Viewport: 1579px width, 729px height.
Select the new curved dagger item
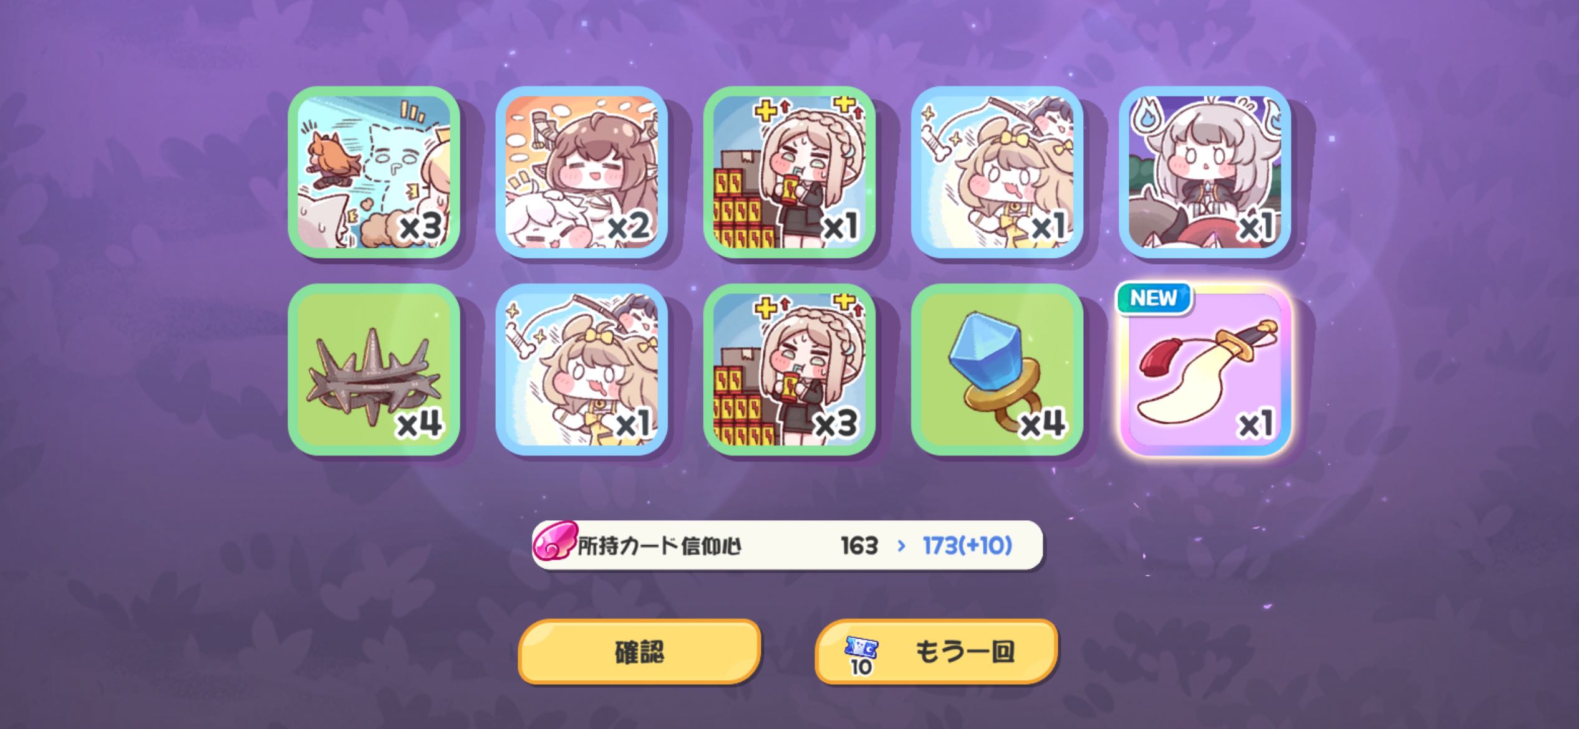[1204, 369]
